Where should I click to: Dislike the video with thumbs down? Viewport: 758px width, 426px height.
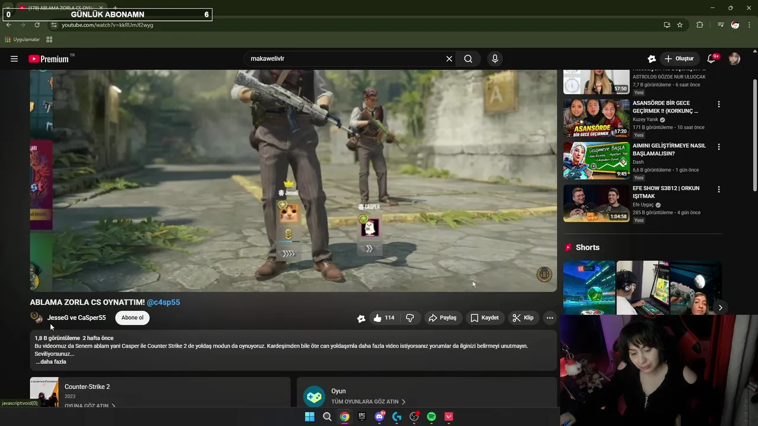pos(410,318)
